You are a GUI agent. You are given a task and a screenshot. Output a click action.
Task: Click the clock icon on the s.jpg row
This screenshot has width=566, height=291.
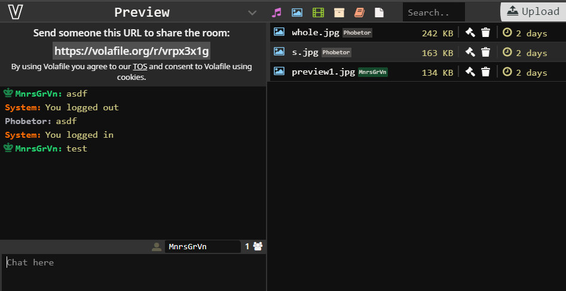(x=507, y=52)
